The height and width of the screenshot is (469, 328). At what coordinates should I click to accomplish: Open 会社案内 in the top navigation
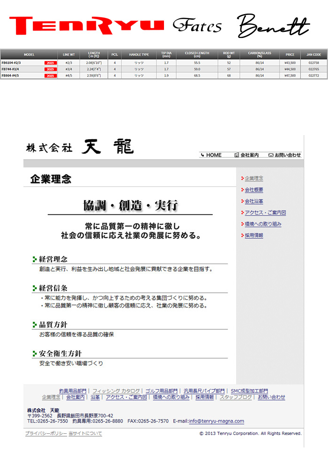click(249, 155)
